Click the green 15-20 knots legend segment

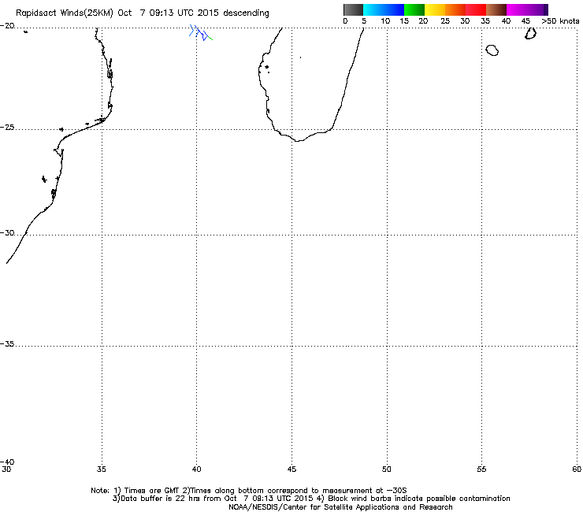pos(414,9)
